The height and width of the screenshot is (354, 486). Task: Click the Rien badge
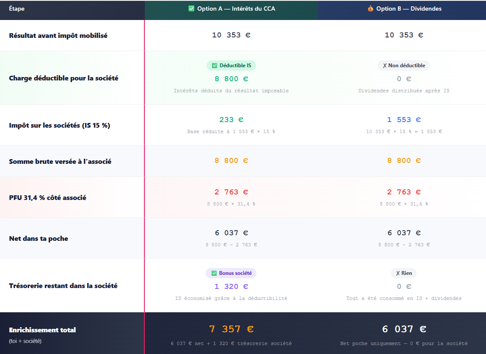click(x=404, y=273)
